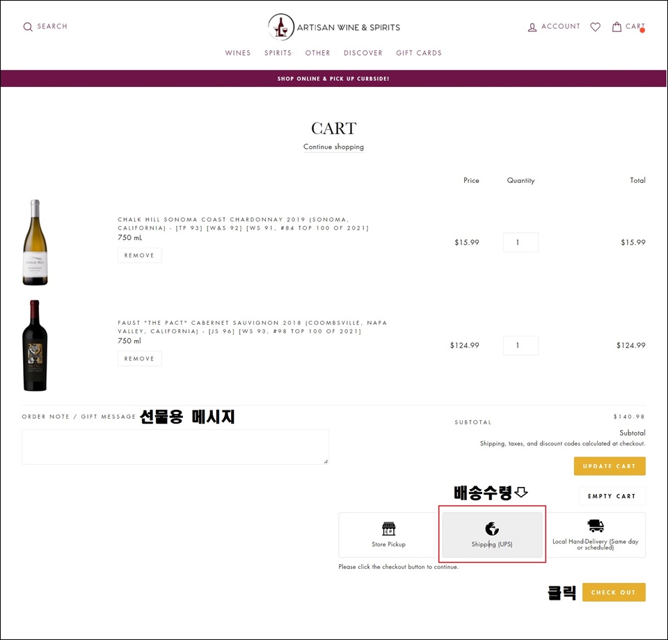This screenshot has width=668, height=640.
Task: Click the $15.99 Chardonnay total
Action: [x=633, y=242]
